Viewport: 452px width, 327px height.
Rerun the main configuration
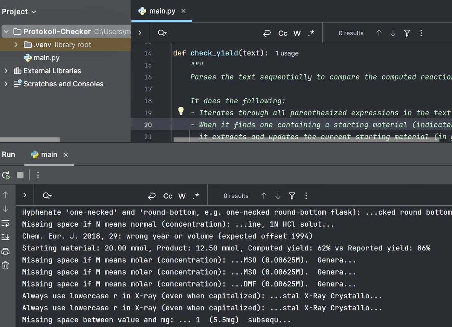[6, 175]
